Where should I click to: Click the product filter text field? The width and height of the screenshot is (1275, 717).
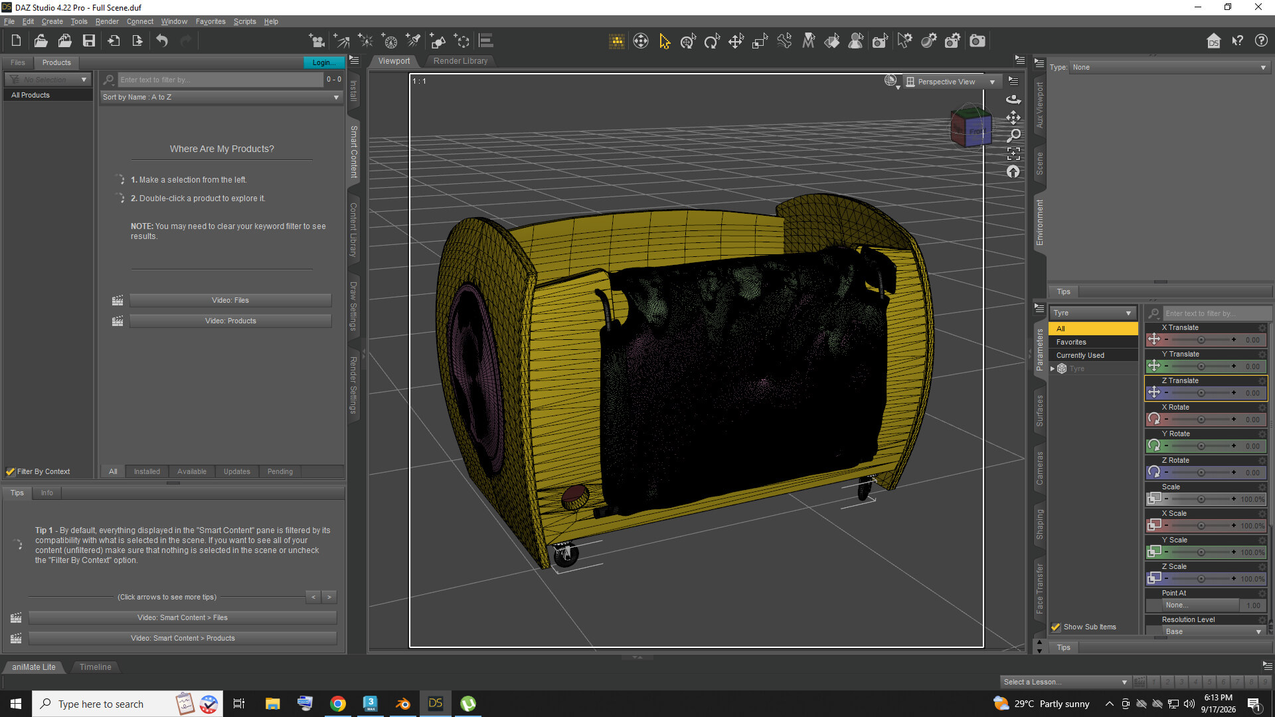pos(220,80)
